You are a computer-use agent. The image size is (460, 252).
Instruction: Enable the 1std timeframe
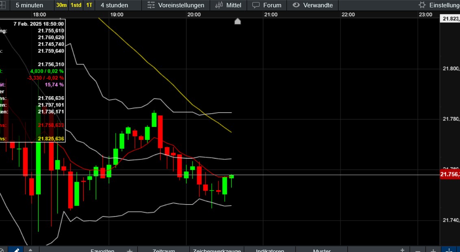pyautogui.click(x=75, y=5)
